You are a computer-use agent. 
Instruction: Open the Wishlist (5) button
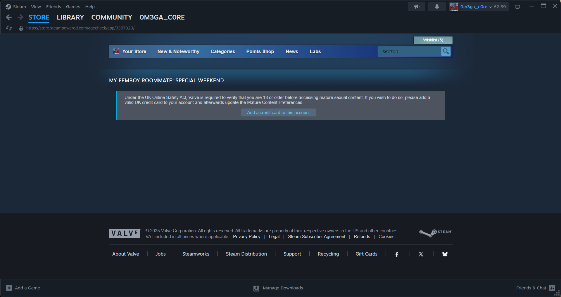point(433,40)
